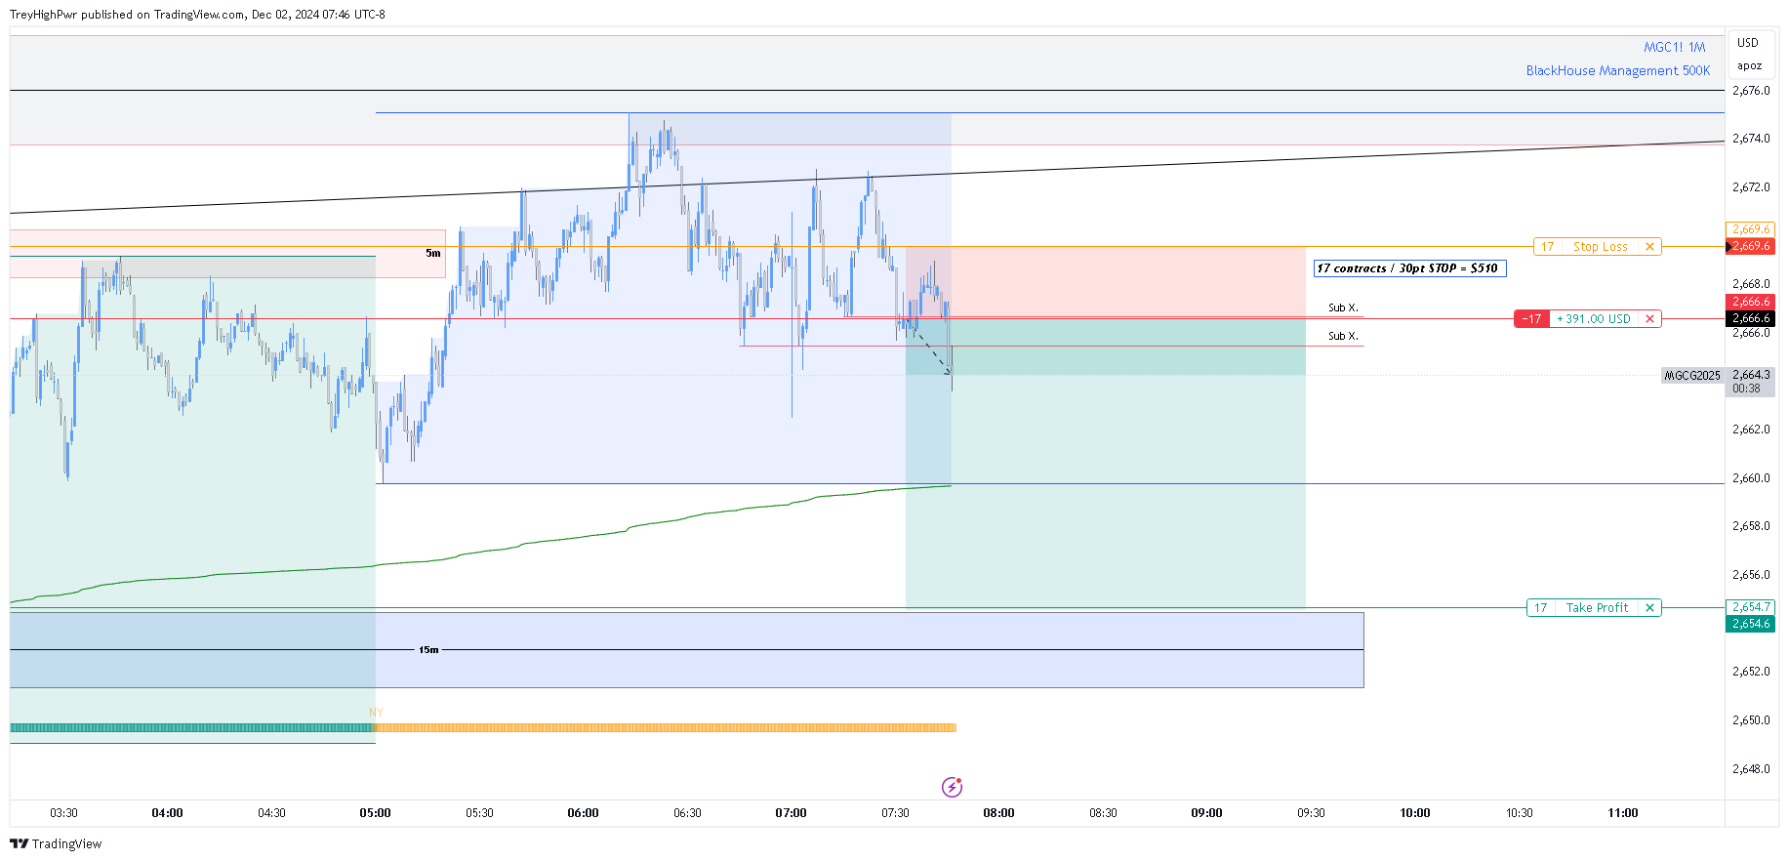Click the -17 position quantity box
The height and width of the screenshot is (861, 1789).
[x=1532, y=319]
